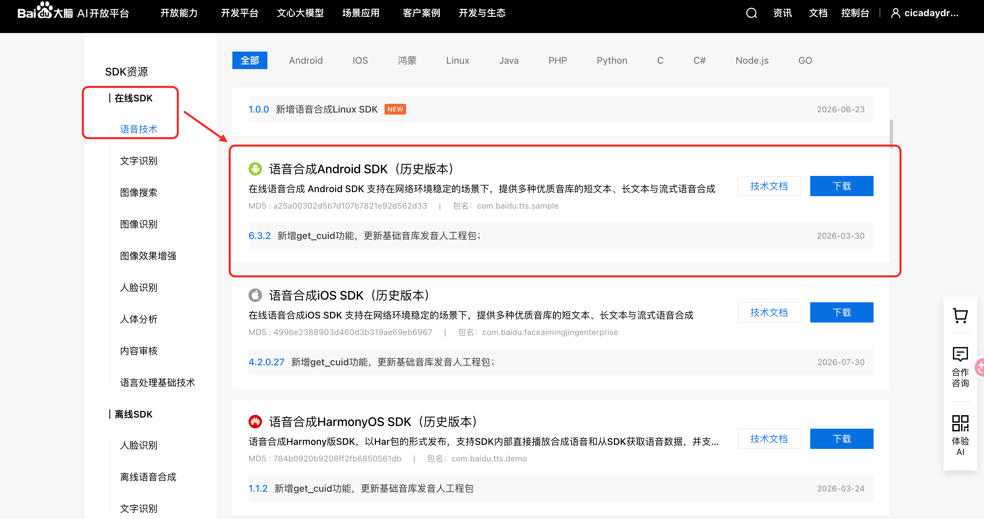This screenshot has height=519, width=984.
Task: Open the search magnifier icon
Action: (751, 13)
